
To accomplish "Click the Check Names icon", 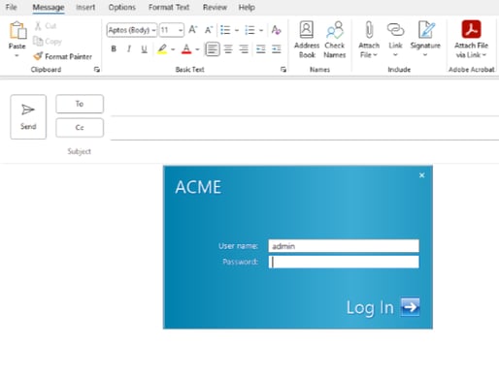I will click(335, 30).
